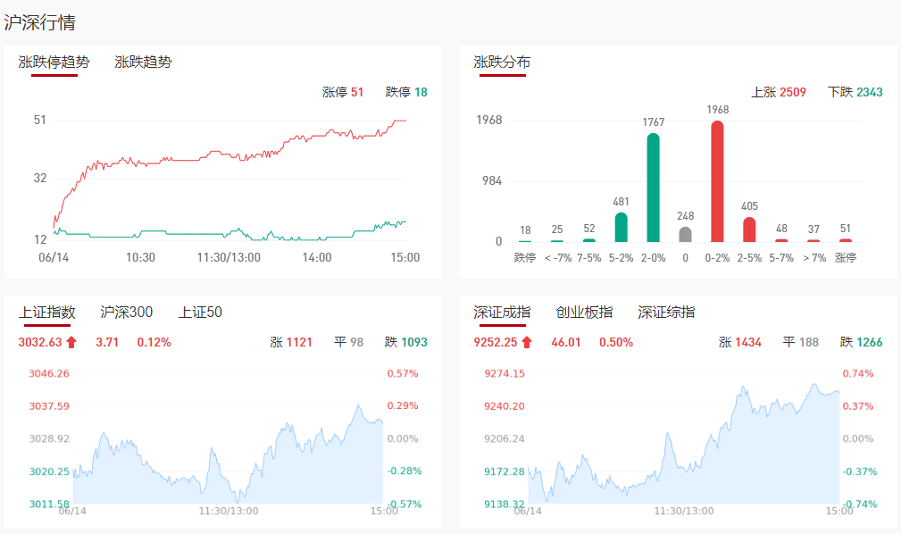Open the 沪深300 index tab
The width and height of the screenshot is (901, 534).
tap(127, 313)
